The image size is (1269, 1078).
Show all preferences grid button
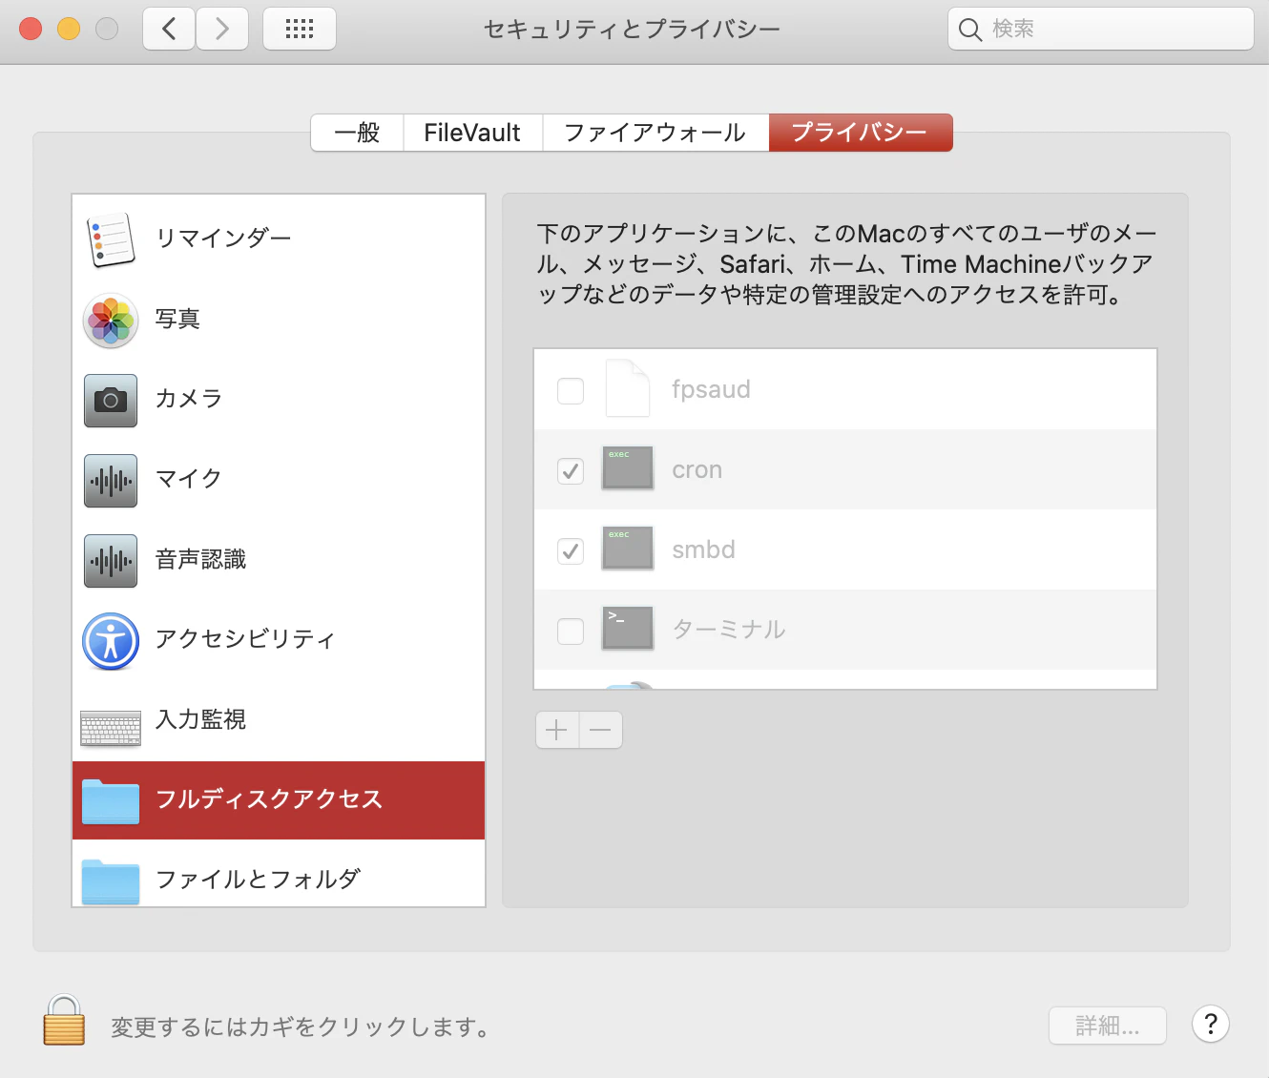pyautogui.click(x=300, y=29)
